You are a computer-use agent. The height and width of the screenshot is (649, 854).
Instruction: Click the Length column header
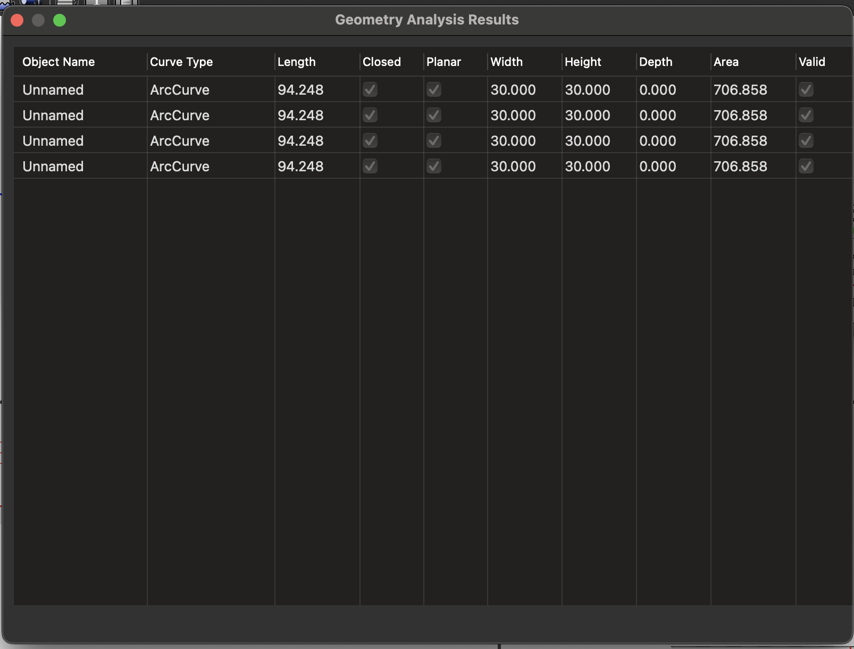[297, 62]
